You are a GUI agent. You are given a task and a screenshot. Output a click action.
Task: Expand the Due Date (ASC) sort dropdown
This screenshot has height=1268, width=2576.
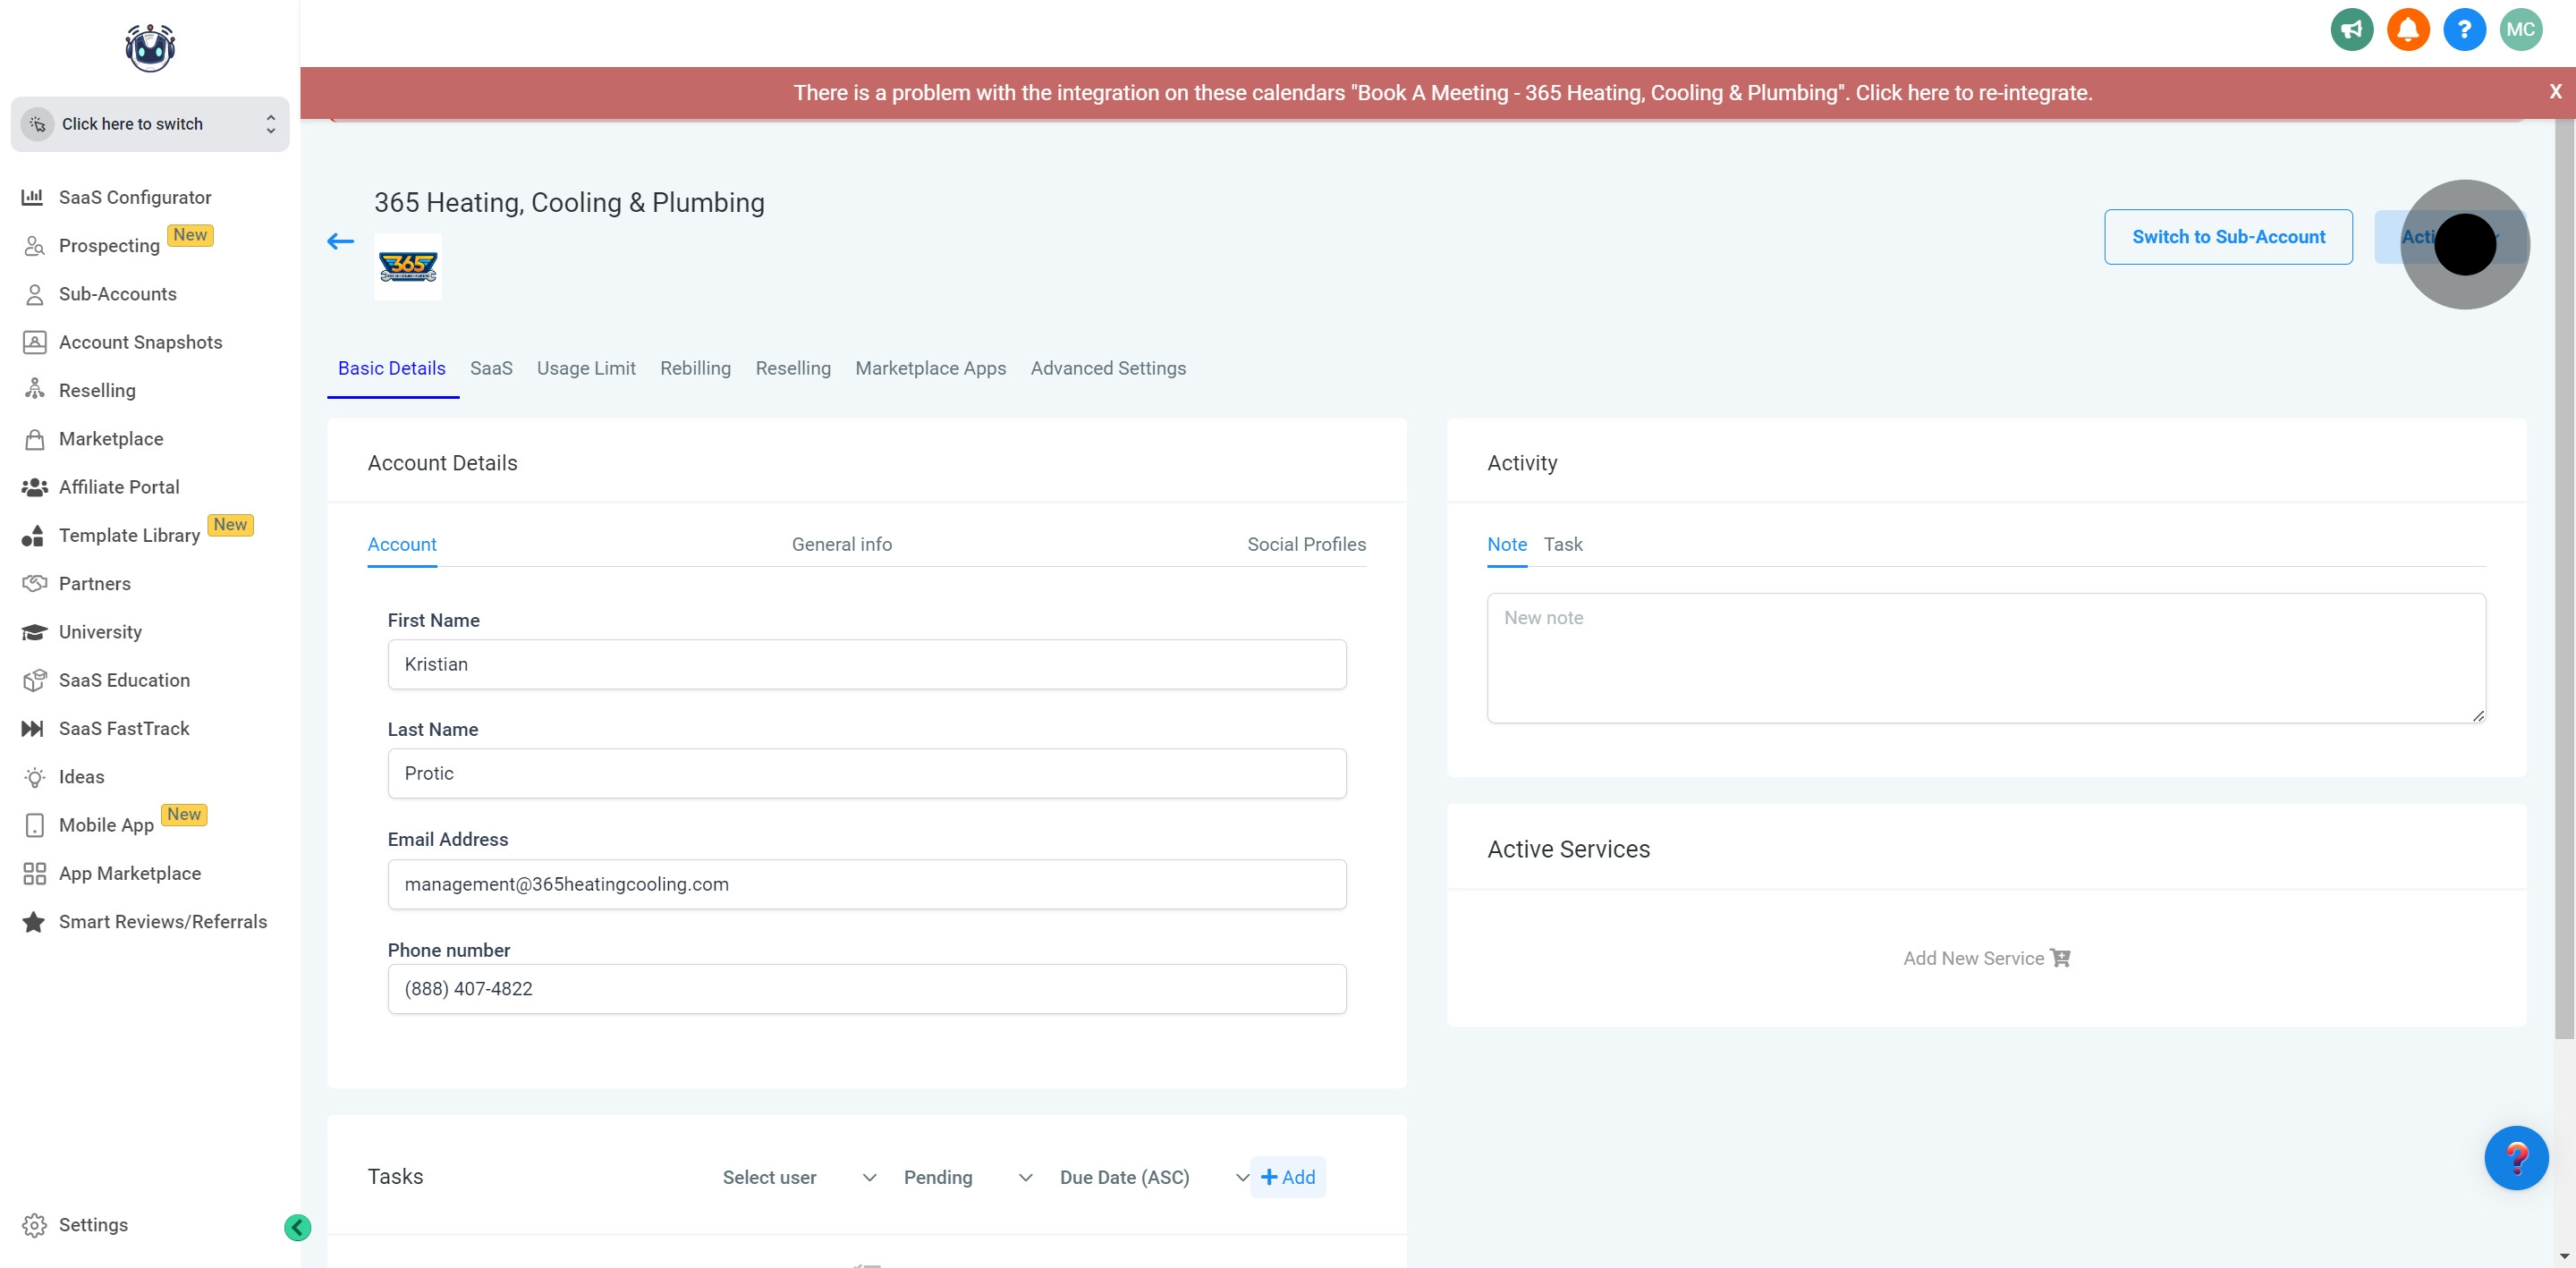pyautogui.click(x=1152, y=1177)
